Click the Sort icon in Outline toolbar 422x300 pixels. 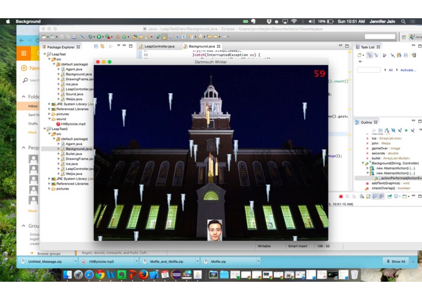pos(387,131)
